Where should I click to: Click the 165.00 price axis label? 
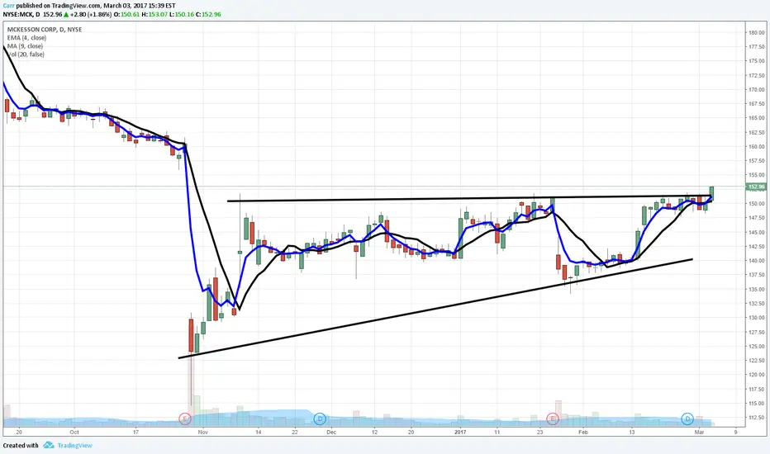[x=756, y=118]
